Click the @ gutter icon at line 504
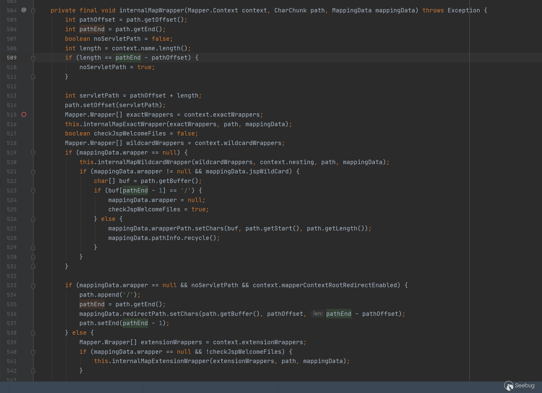The height and width of the screenshot is (393, 542). click(x=24, y=10)
